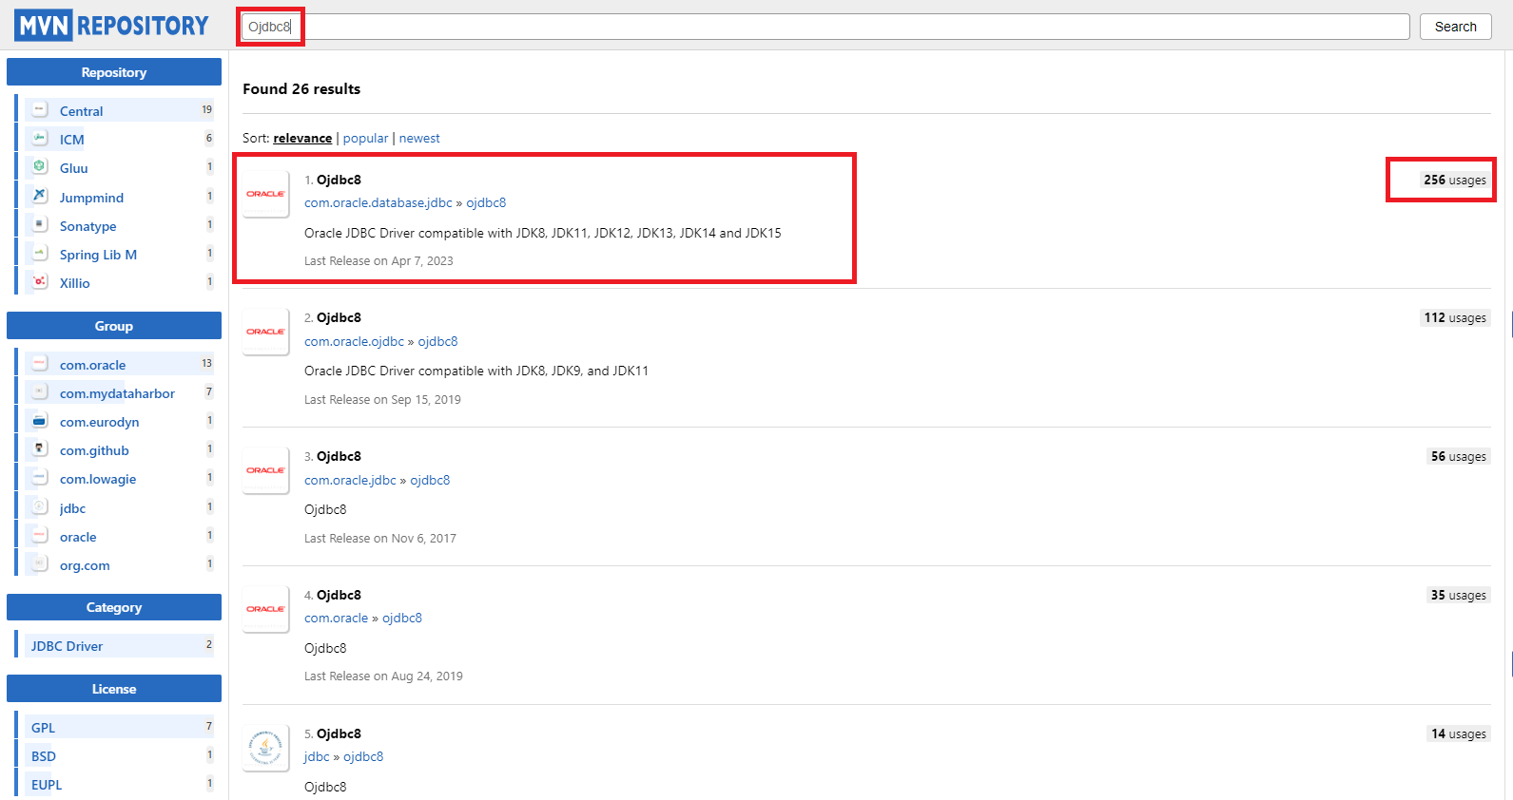Filter by com.lowagie group
This screenshot has height=800, width=1513.
(98, 479)
